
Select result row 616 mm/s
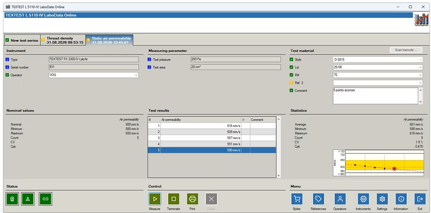tap(212, 126)
